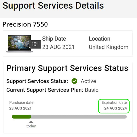137x137 pixels.
Task: Select the 23 AUG 2021 ship date value
Action: [x=58, y=47]
